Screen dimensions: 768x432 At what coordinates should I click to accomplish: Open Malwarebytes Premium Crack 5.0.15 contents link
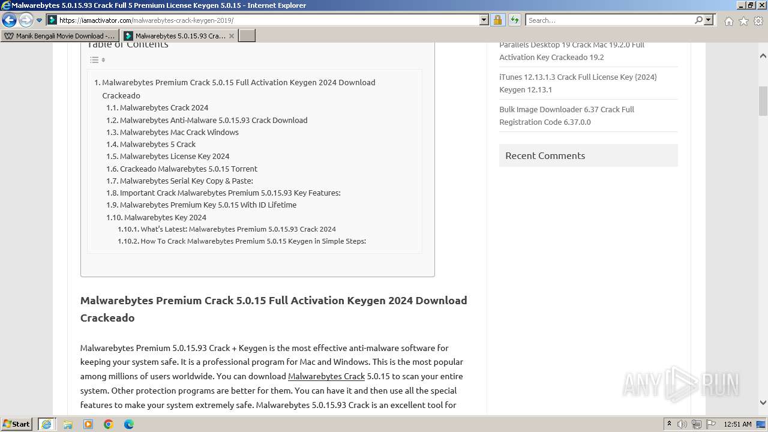click(x=238, y=89)
